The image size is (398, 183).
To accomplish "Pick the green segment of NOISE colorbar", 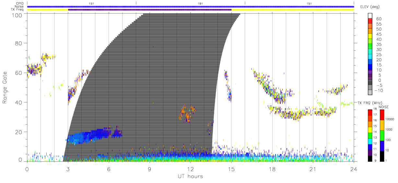I will coord(382,136).
